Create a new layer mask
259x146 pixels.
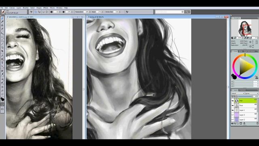coord(241,123)
